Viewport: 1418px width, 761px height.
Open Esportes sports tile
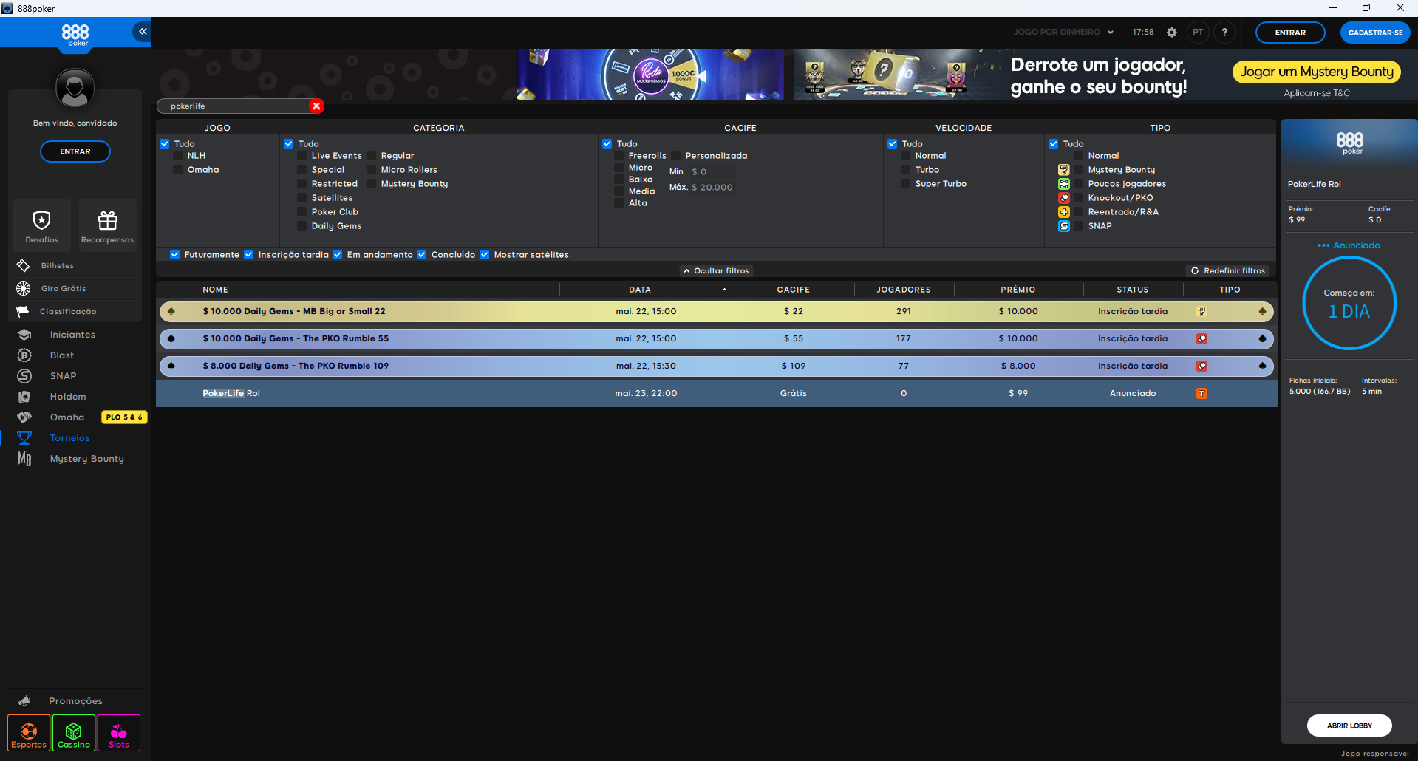[29, 733]
